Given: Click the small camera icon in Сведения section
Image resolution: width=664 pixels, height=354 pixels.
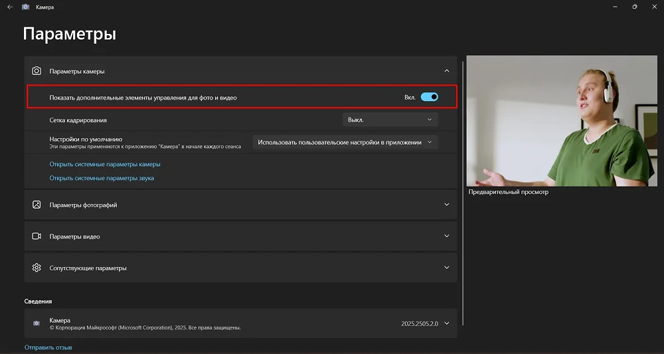Looking at the screenshot, I should pyautogui.click(x=37, y=323).
